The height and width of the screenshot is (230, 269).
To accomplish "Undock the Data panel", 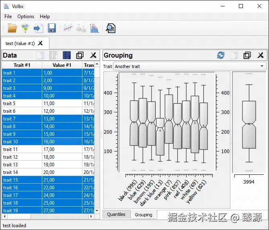I will tap(80, 55).
